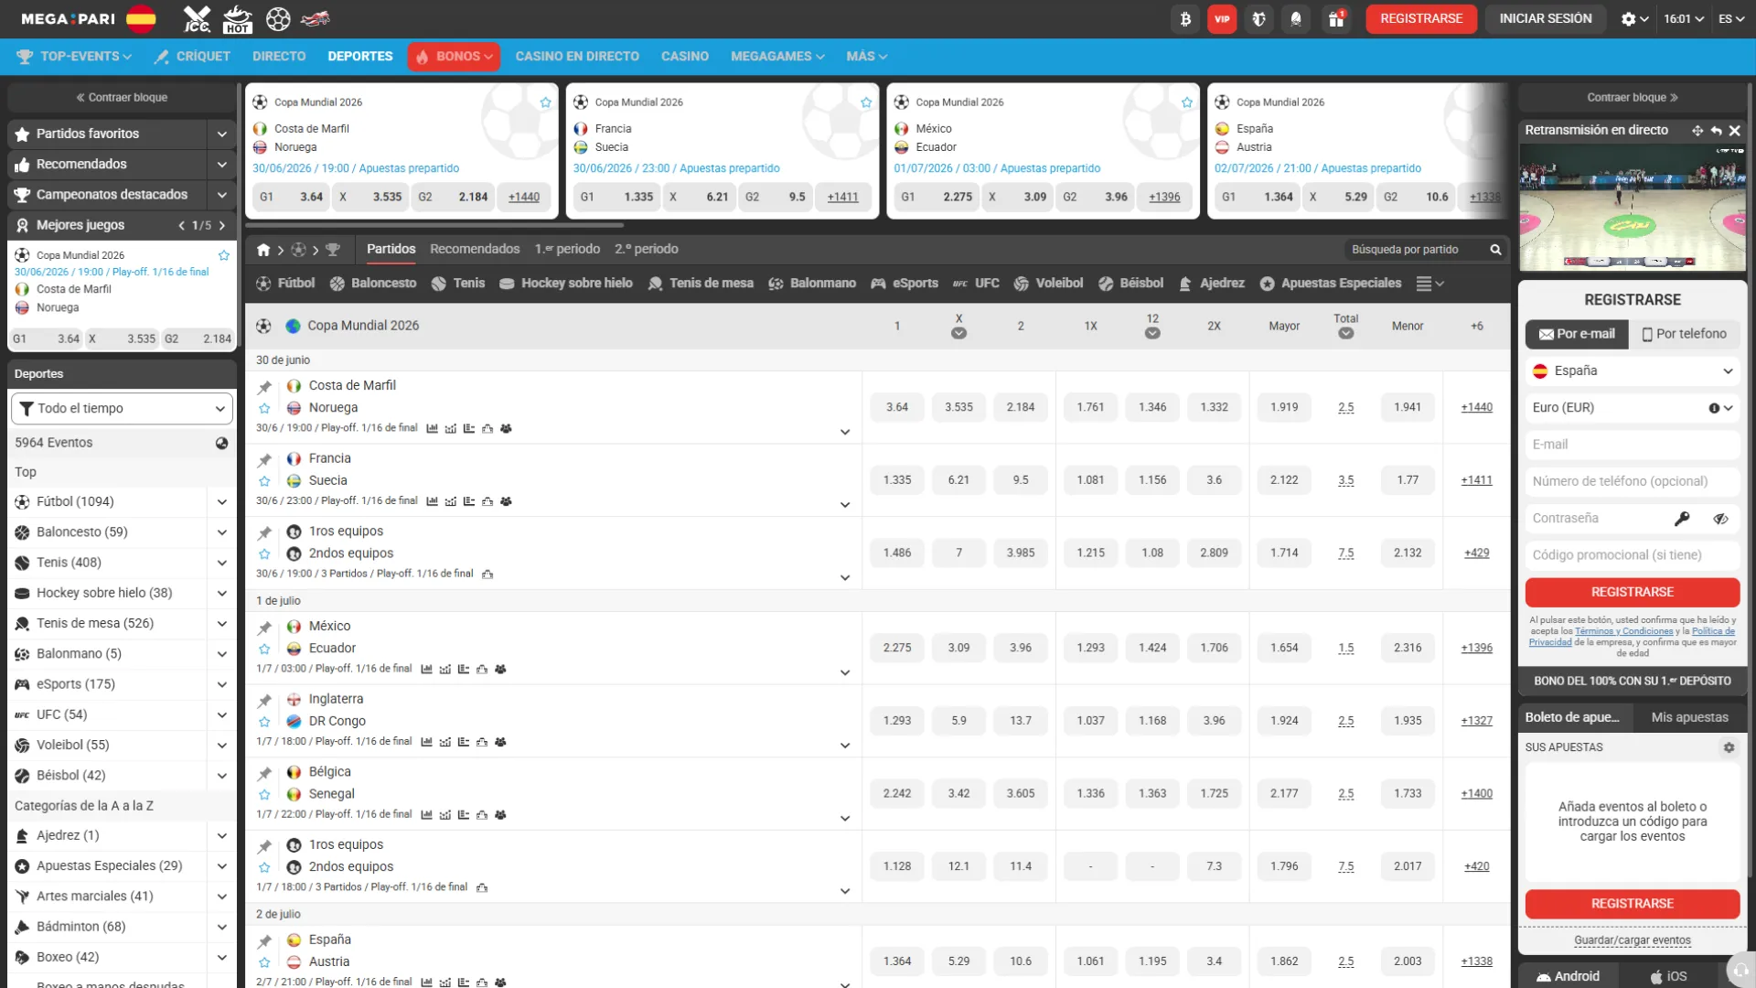Click the search magnifier icon
1756x988 pixels.
1495,250
